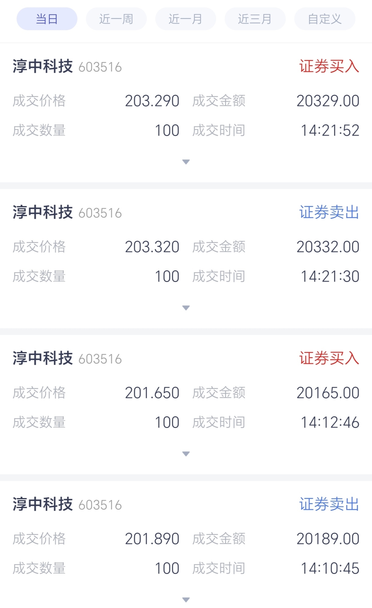372x608 pixels.
Task: Switch to the 近一周 filter tab
Action: click(x=116, y=19)
